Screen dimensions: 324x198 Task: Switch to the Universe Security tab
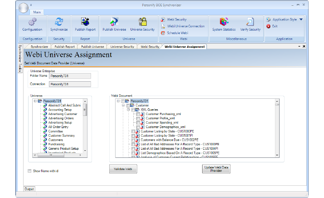pyautogui.click(x=121, y=46)
